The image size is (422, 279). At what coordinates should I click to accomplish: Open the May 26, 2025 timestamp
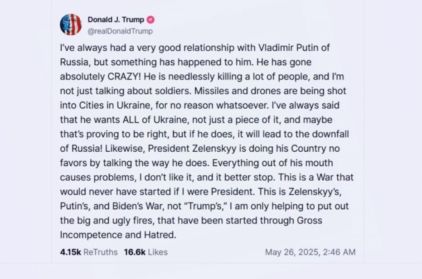310,252
